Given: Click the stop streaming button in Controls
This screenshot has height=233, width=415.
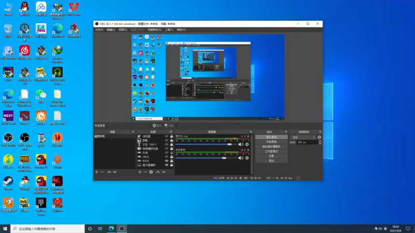Looking at the screenshot, I should [271, 137].
